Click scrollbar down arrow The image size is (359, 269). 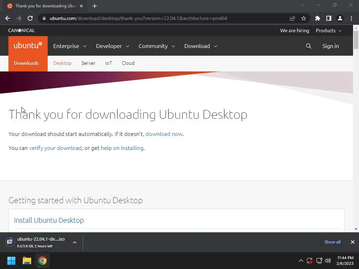pos(356,229)
